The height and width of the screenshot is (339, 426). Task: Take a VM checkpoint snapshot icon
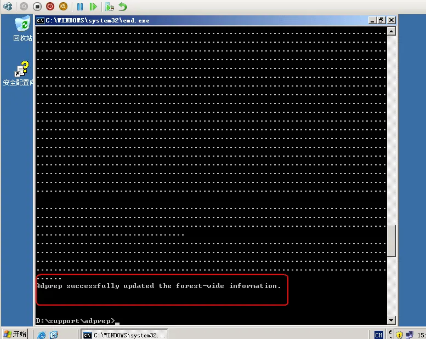point(110,7)
